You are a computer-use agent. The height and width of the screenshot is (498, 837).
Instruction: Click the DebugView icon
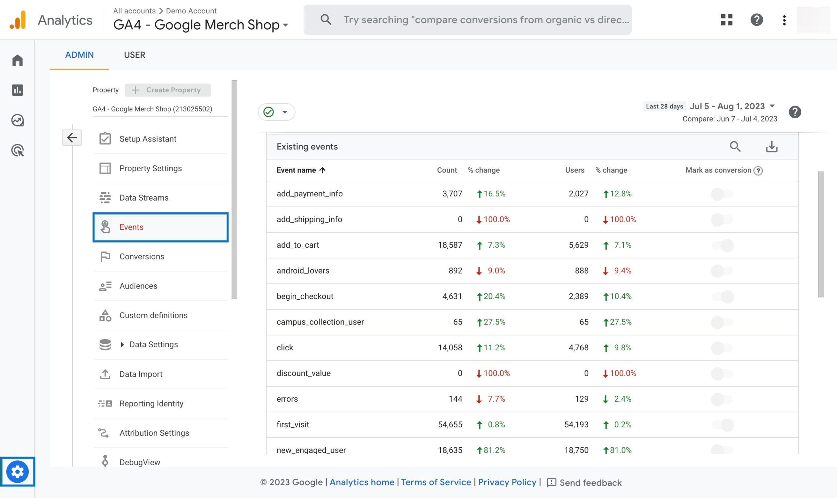[105, 461]
